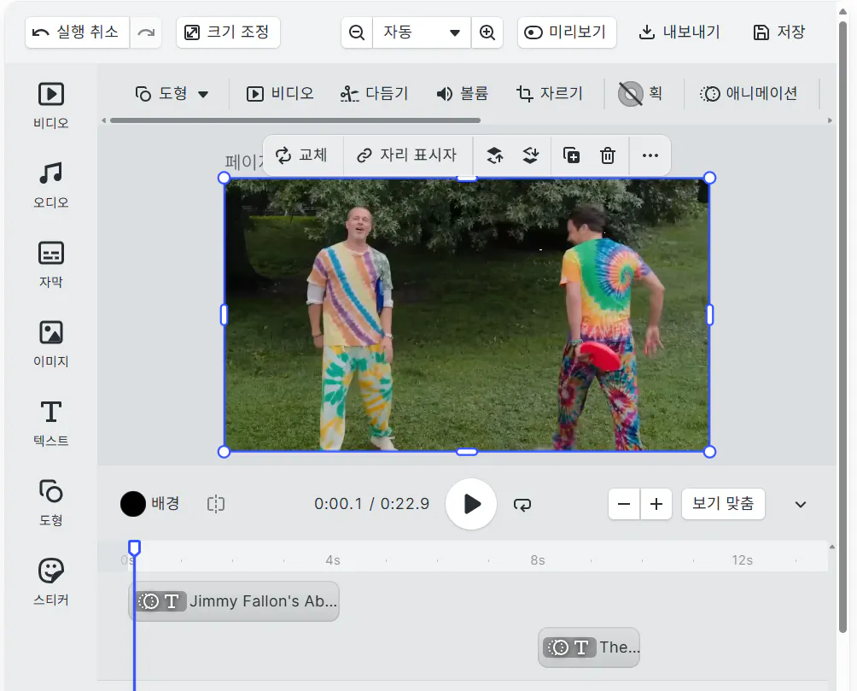Viewport: 857px width, 691px height.
Task: Open the Subtitles panel in sidebar
Action: tap(51, 263)
